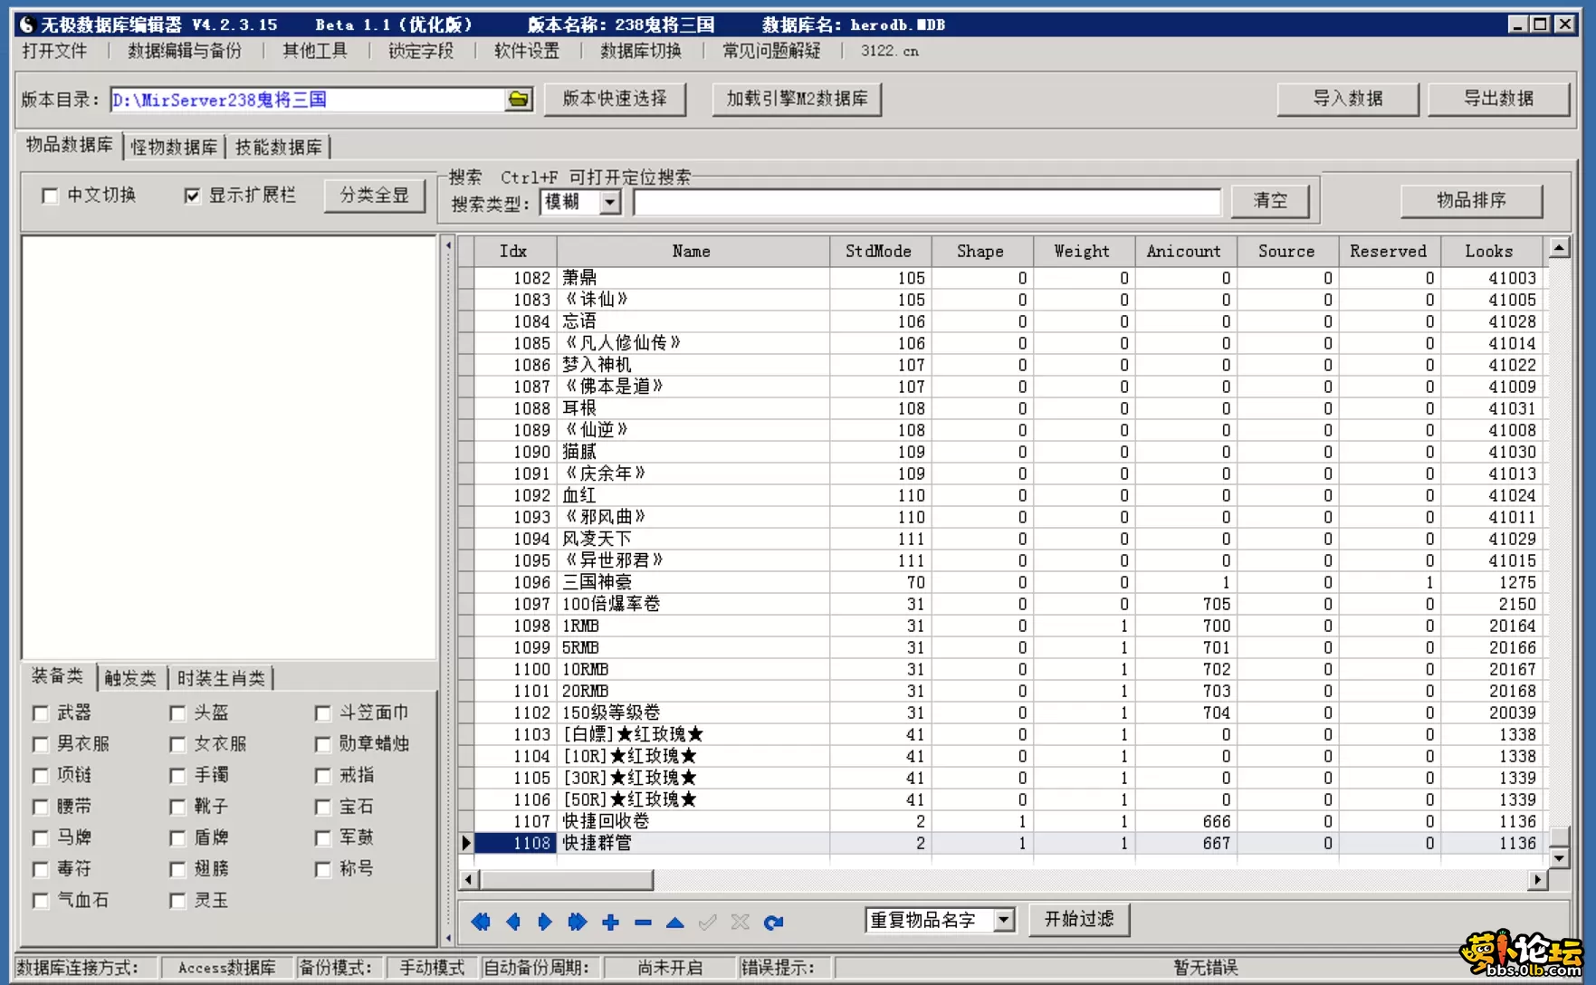Viewport: 1596px width, 985px height.
Task: Switch to 触发类 tab
Action: (x=130, y=678)
